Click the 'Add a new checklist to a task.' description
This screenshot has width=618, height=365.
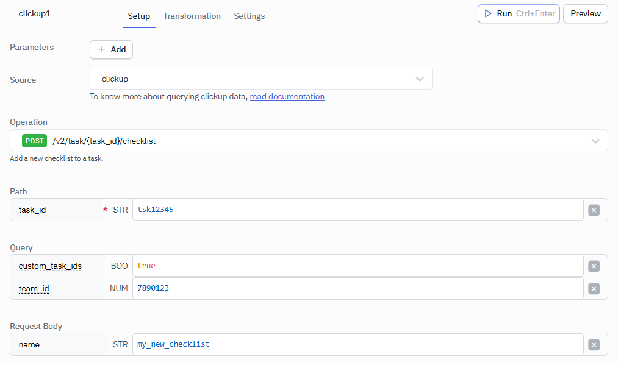tap(56, 158)
